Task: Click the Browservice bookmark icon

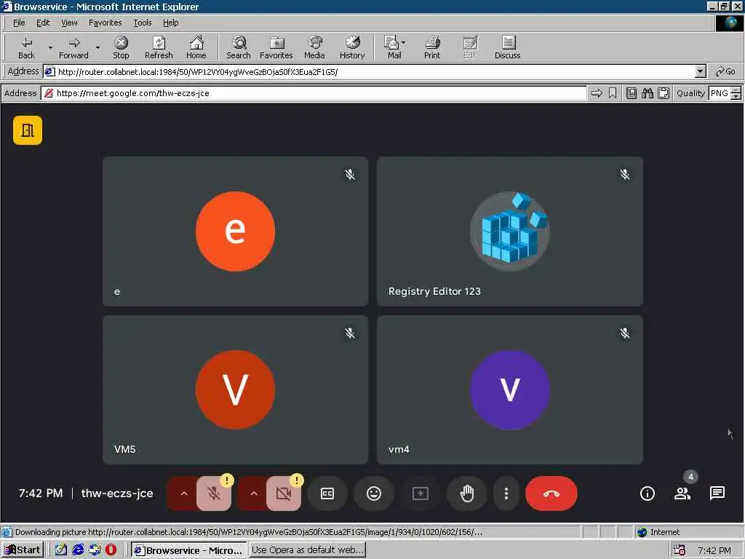Action: pos(613,93)
